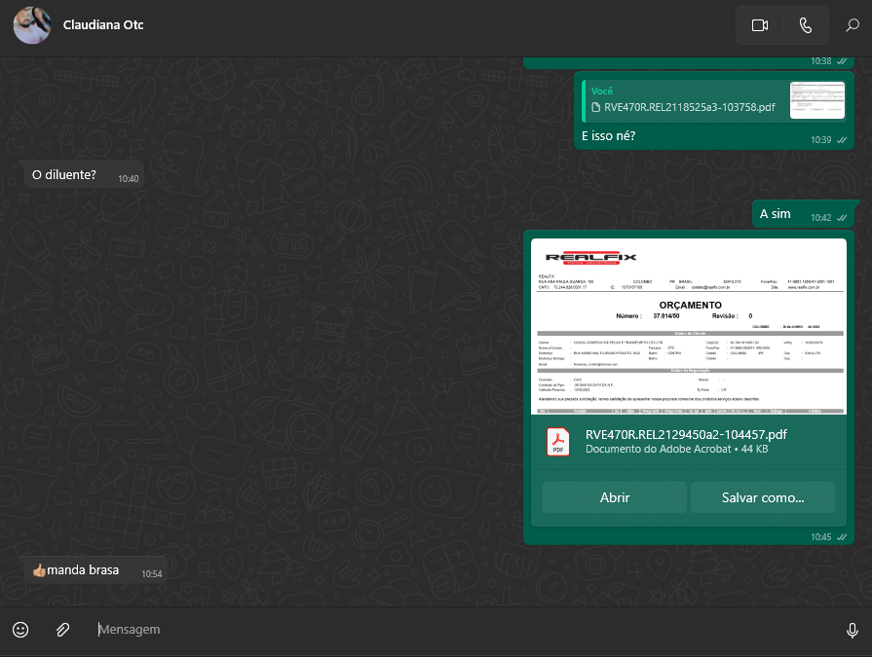Select the 'O diluente?' message
Viewport: 872px width, 657px height.
[x=64, y=175]
